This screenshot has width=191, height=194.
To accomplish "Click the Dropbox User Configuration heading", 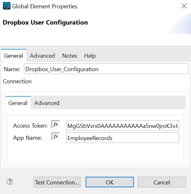I will tap(45, 23).
